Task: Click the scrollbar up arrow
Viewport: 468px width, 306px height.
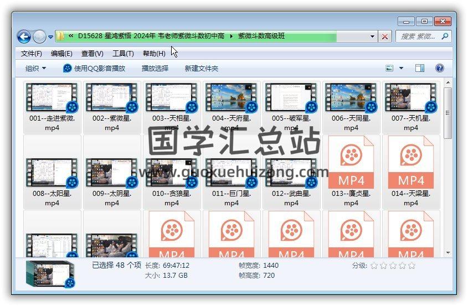Action: click(448, 82)
